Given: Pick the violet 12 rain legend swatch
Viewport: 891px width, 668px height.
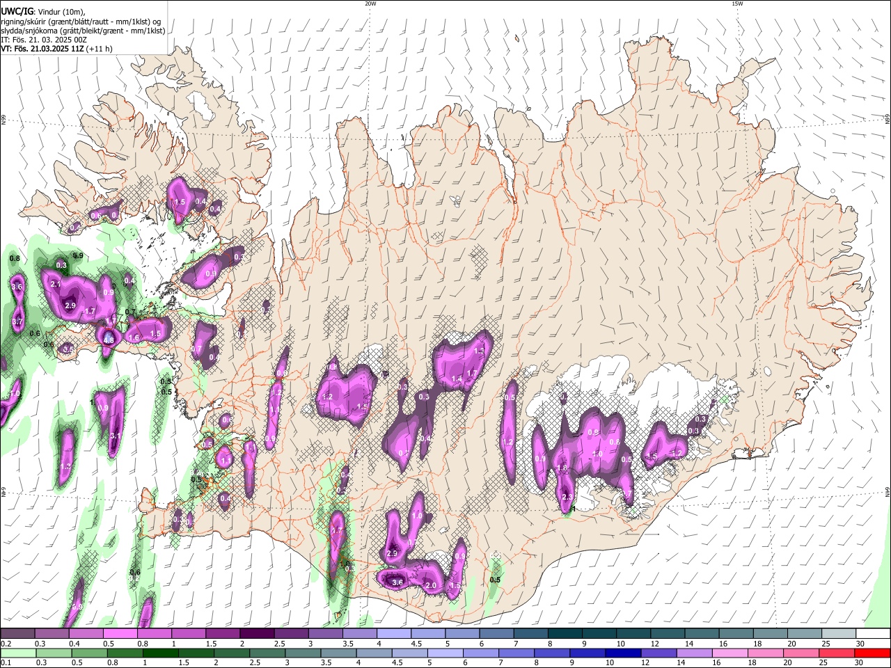Looking at the screenshot, I should (x=659, y=653).
